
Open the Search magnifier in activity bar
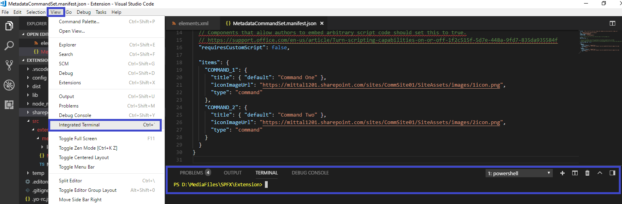coord(9,46)
